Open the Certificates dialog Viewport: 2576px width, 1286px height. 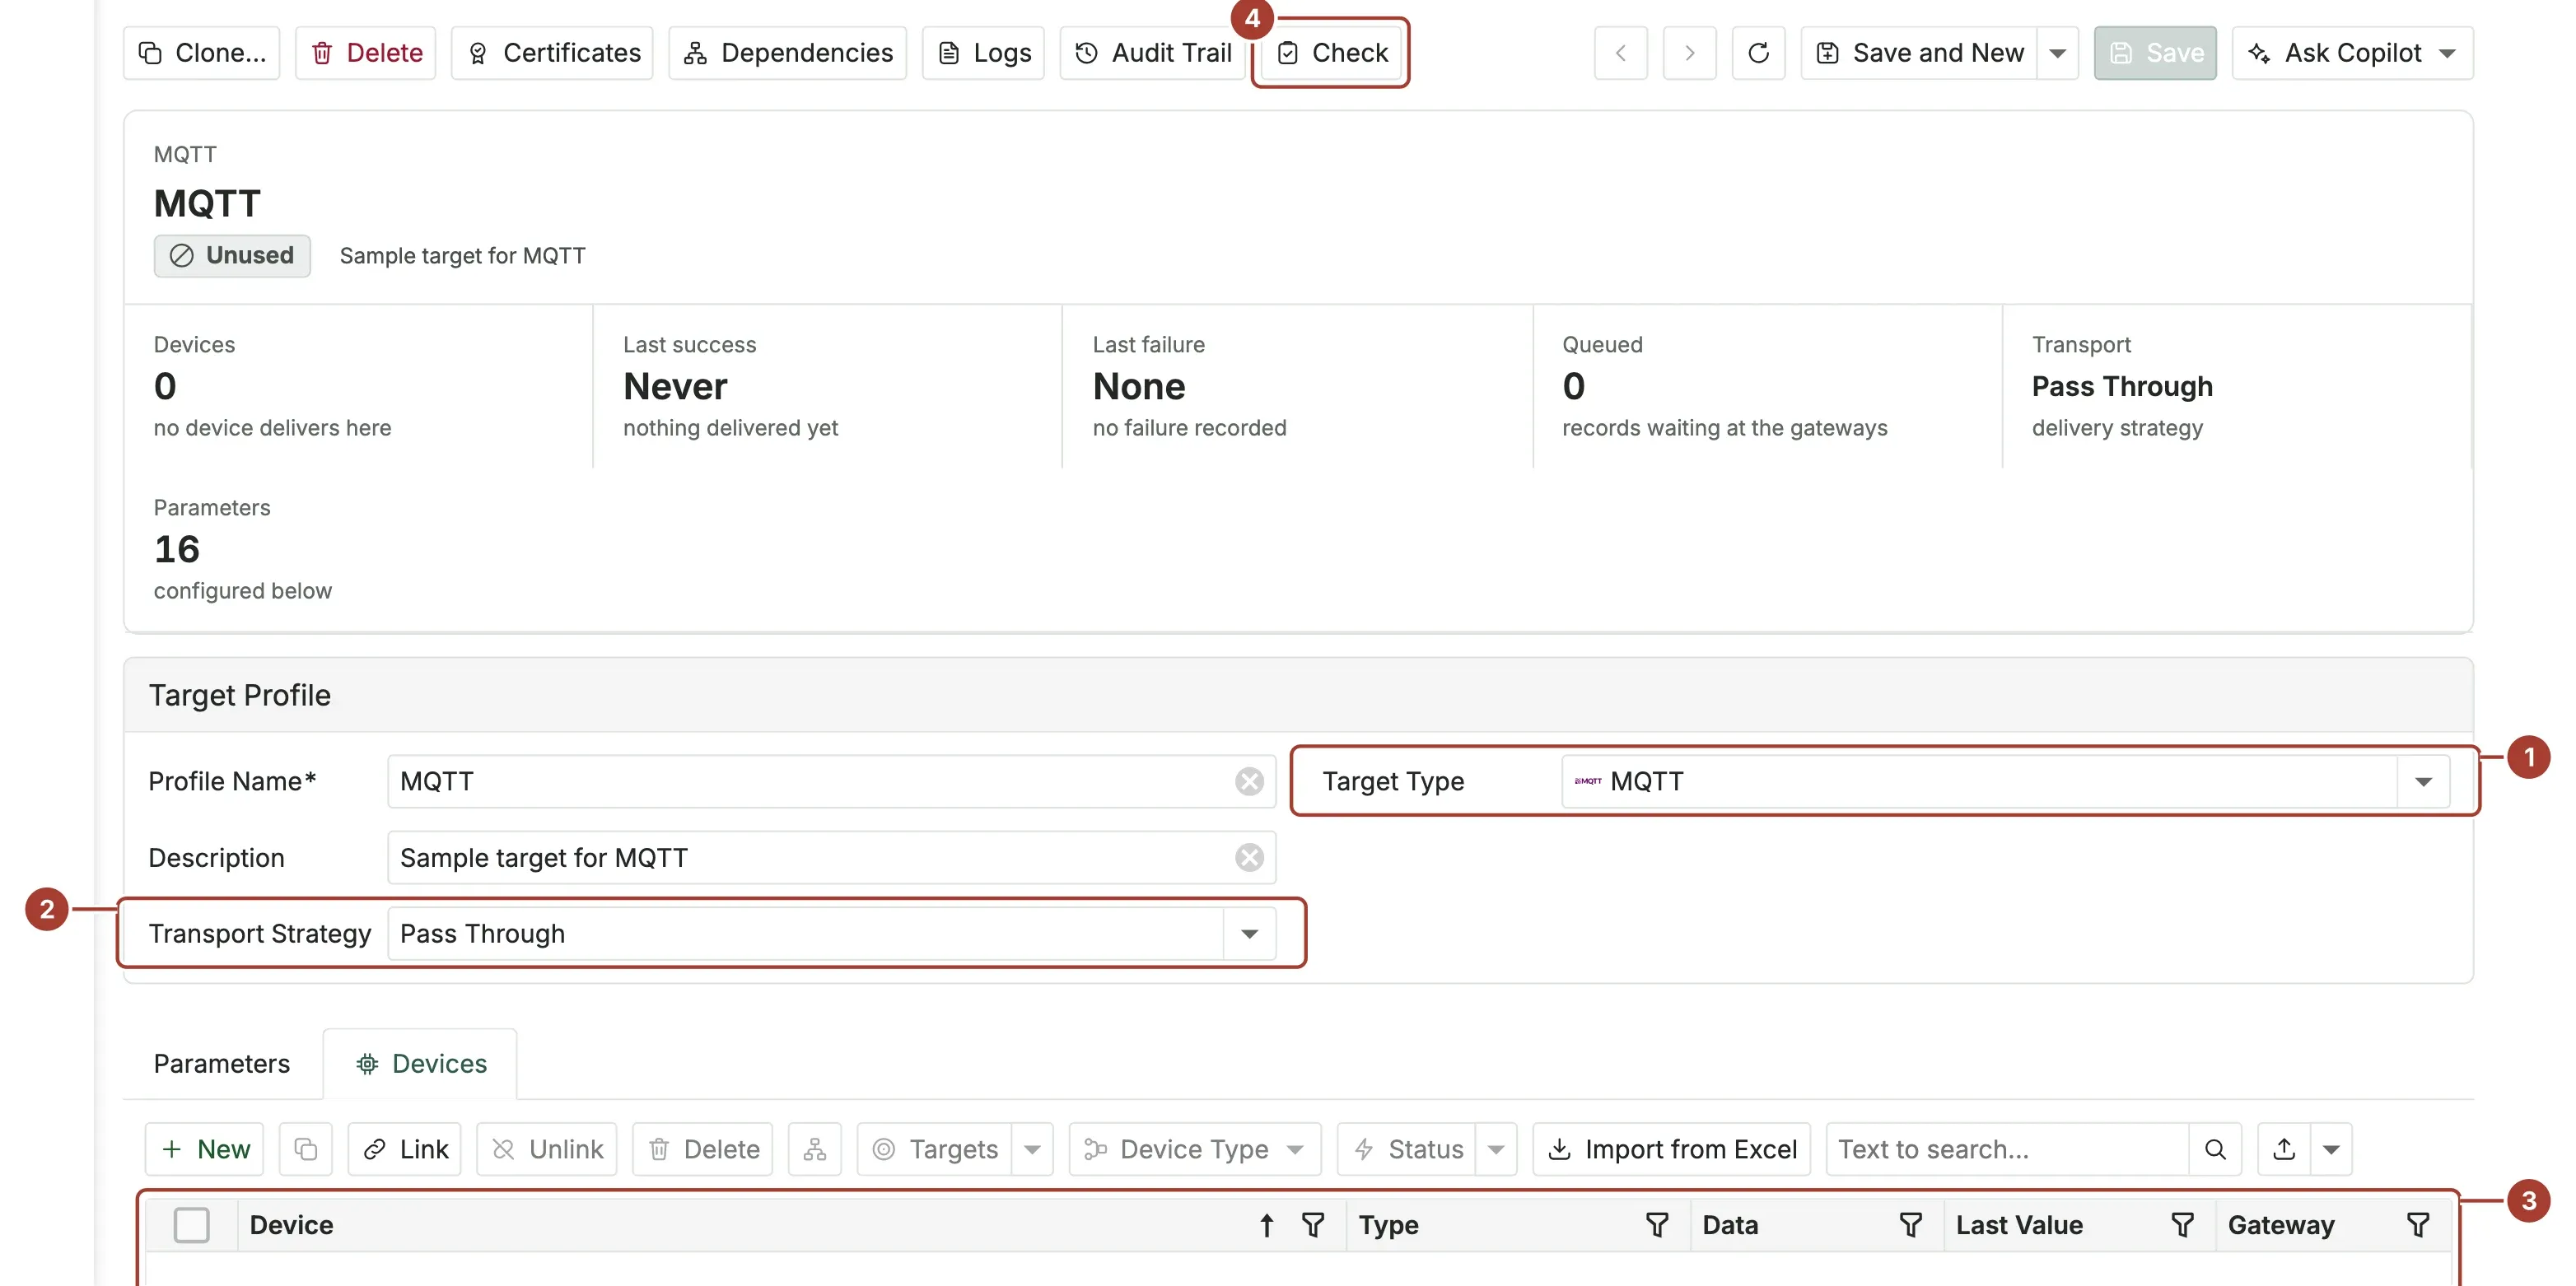point(552,53)
